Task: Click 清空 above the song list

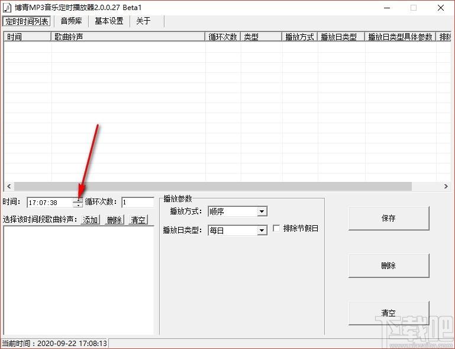Action: 138,220
